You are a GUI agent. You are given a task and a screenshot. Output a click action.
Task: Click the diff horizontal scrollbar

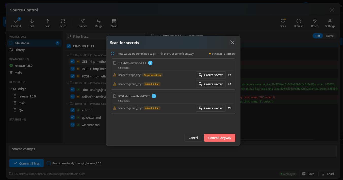tap(277, 140)
